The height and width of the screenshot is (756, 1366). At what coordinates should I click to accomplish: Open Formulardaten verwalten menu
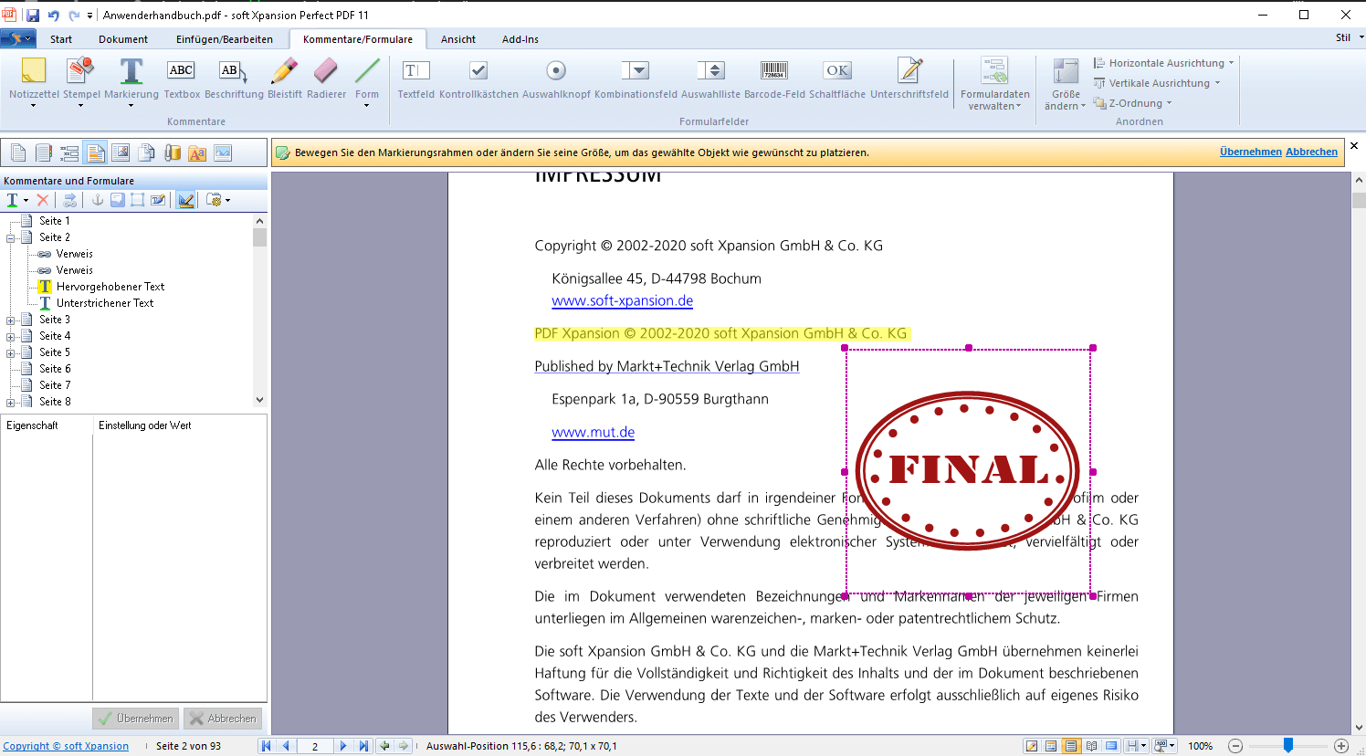point(994,84)
